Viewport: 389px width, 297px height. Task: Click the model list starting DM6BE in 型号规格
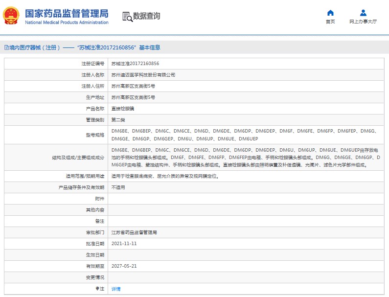tap(244, 135)
